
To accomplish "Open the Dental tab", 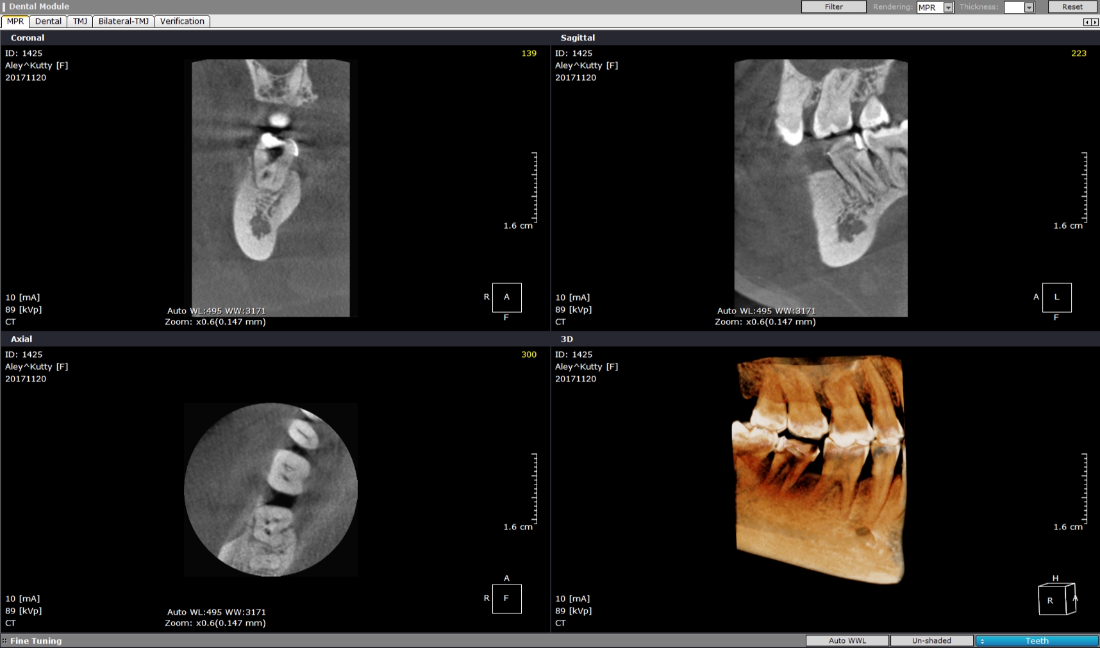I will click(x=48, y=21).
